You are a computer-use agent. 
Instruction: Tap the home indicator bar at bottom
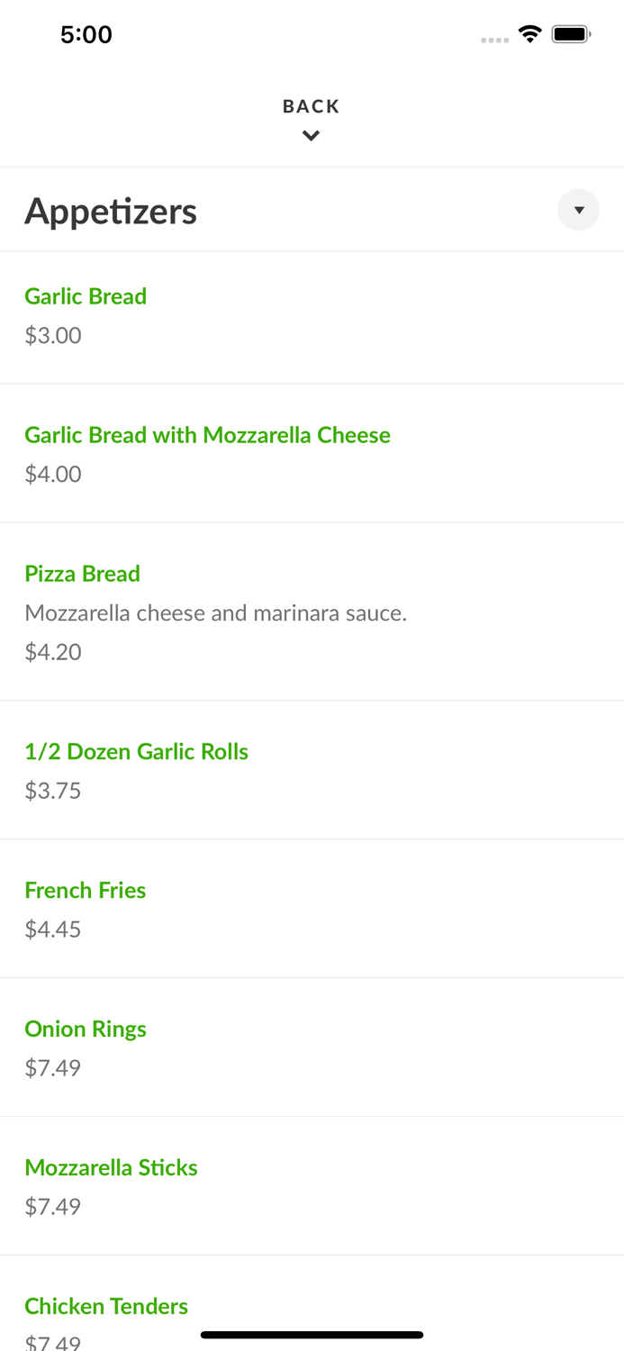312,1335
